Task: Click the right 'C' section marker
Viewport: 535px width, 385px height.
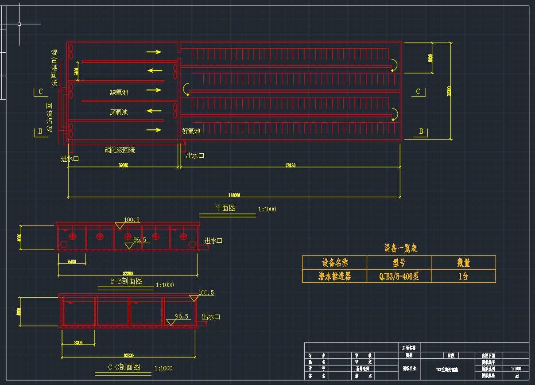Action: click(x=418, y=92)
